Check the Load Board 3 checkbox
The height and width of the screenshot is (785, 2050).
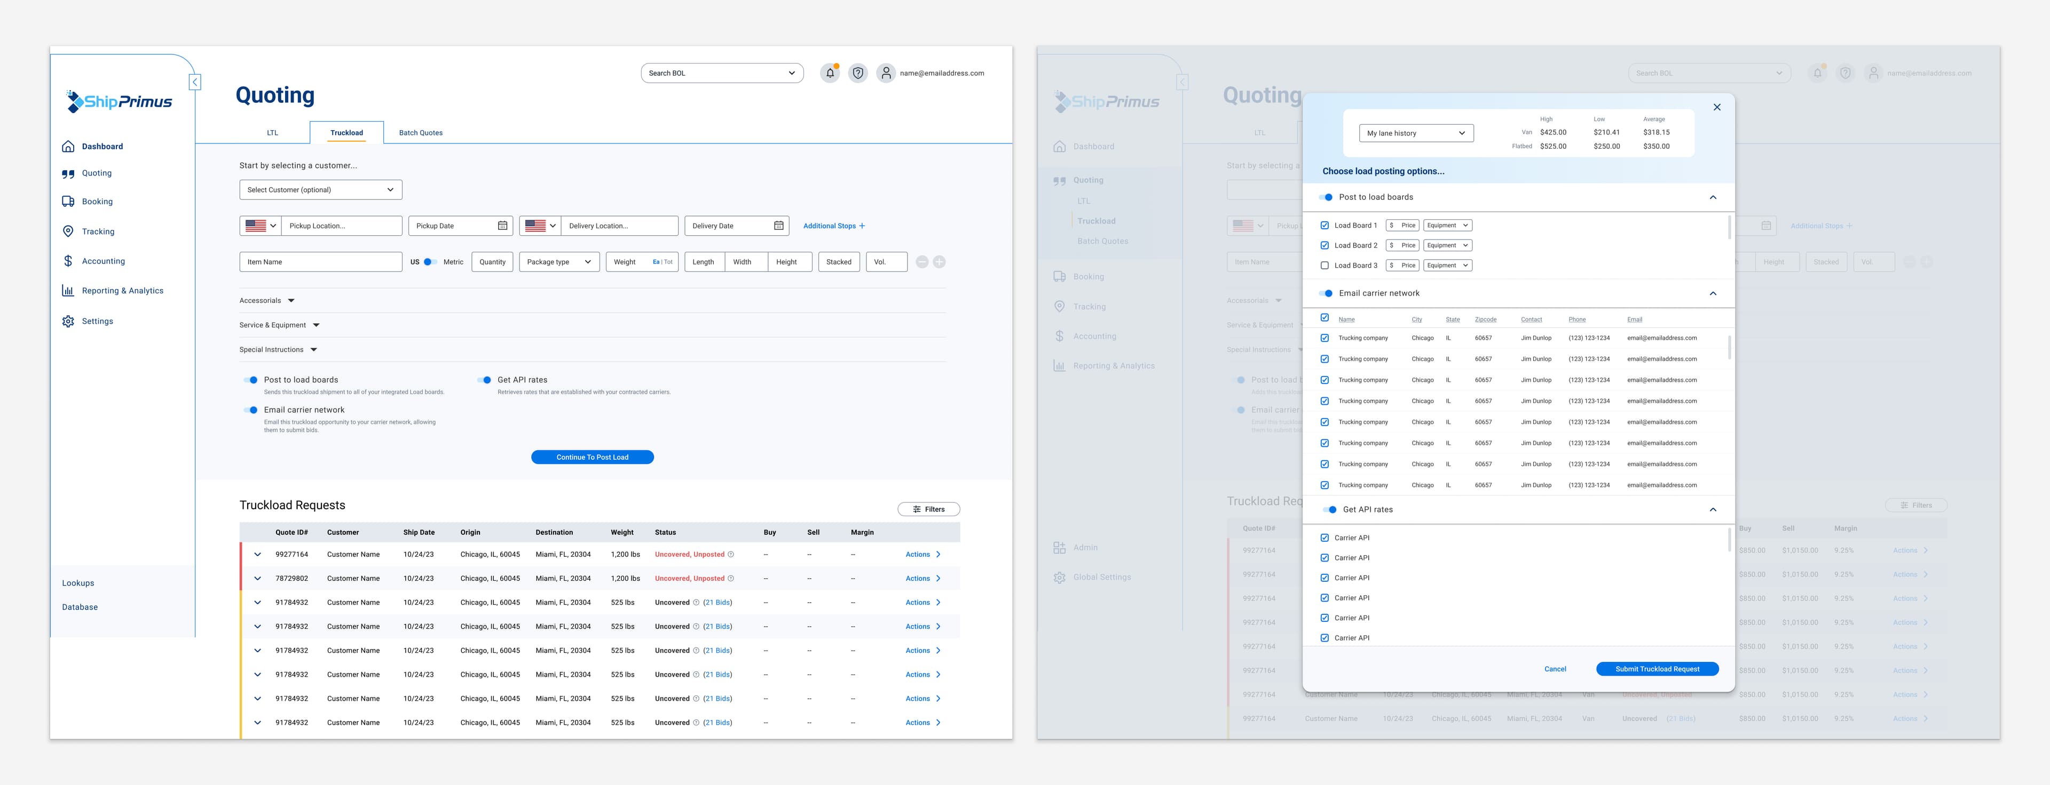coord(1324,266)
